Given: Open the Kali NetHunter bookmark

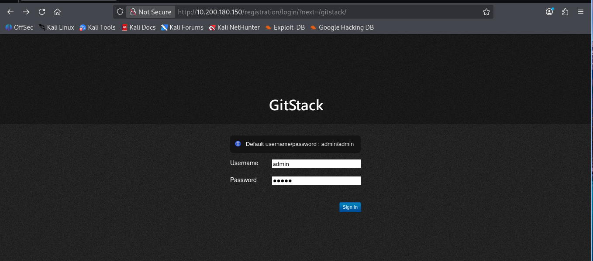Looking at the screenshot, I should 234,27.
